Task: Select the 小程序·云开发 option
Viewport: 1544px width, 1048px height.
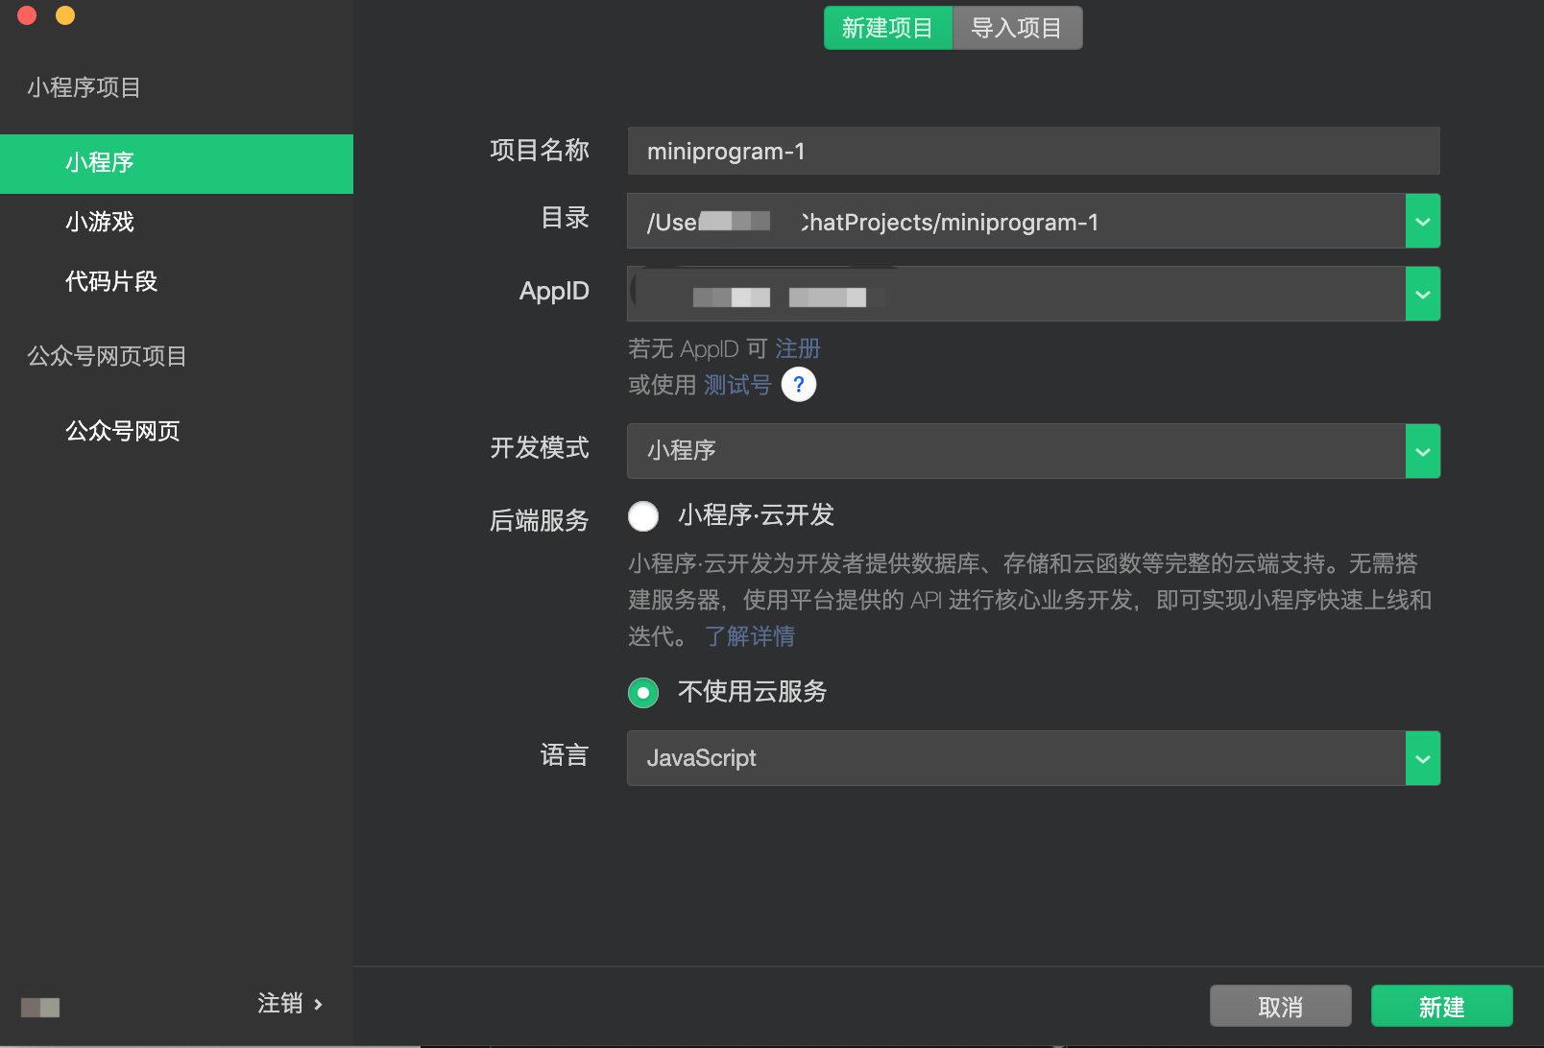Action: coord(643,515)
